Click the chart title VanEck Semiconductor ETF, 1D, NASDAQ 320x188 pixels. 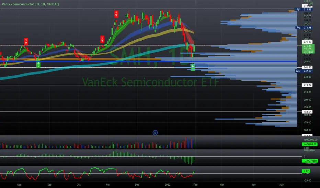(x=31, y=4)
